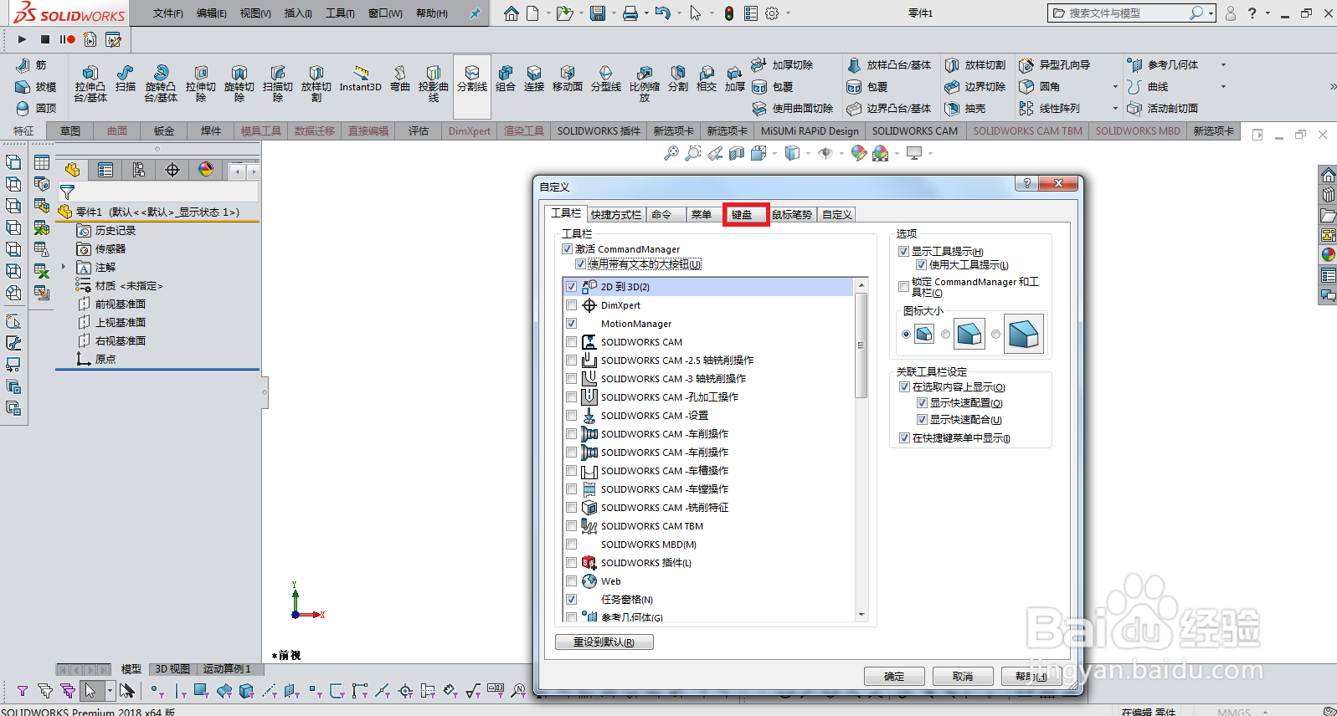The image size is (1337, 716).
Task: Click the 旋转凸台/基体 revolve tool
Action: click(x=161, y=83)
